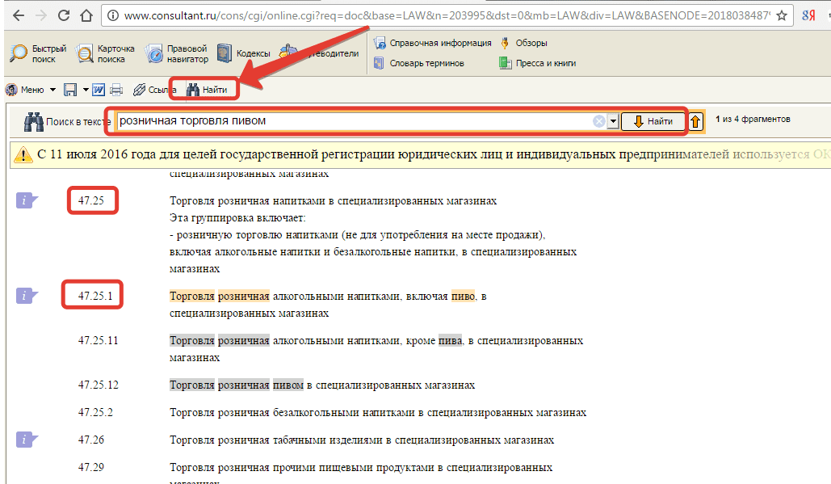Select the code 47.29
This screenshot has height=484, width=831.
pos(91,467)
